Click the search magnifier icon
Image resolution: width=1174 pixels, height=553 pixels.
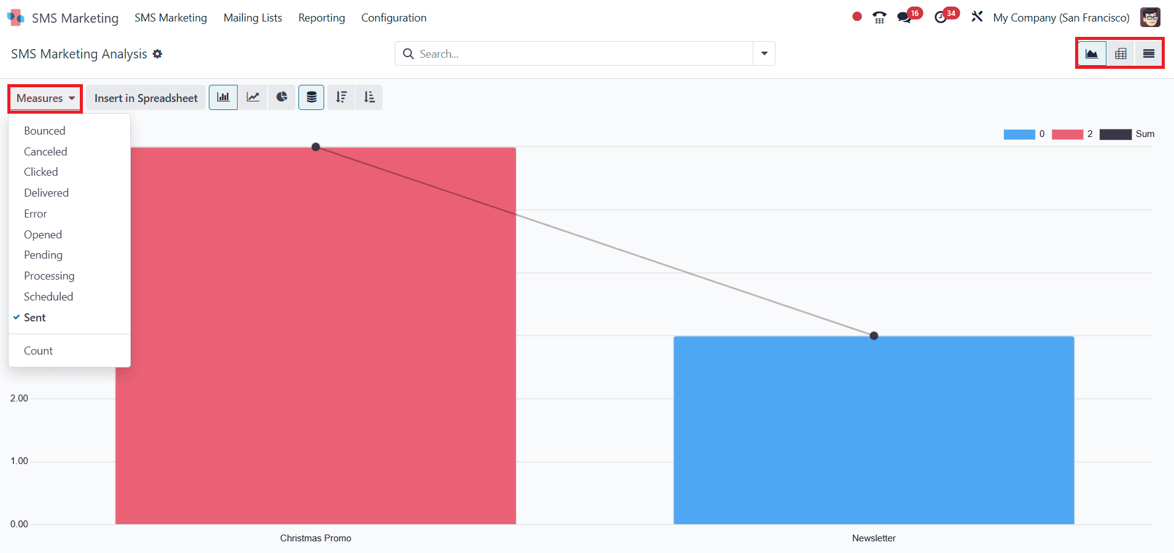point(408,54)
